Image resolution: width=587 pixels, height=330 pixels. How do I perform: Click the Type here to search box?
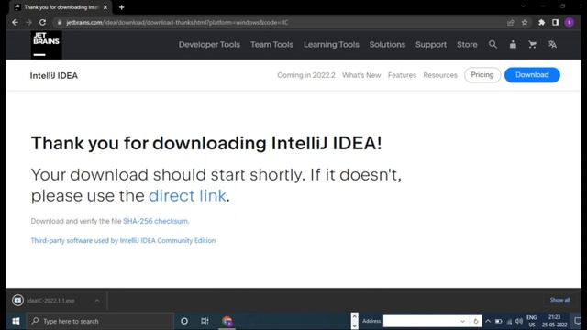[100, 321]
